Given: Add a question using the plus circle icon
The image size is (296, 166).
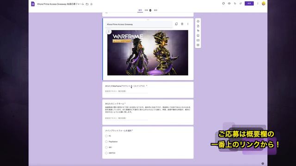Looking at the screenshot, I should click(x=198, y=21).
